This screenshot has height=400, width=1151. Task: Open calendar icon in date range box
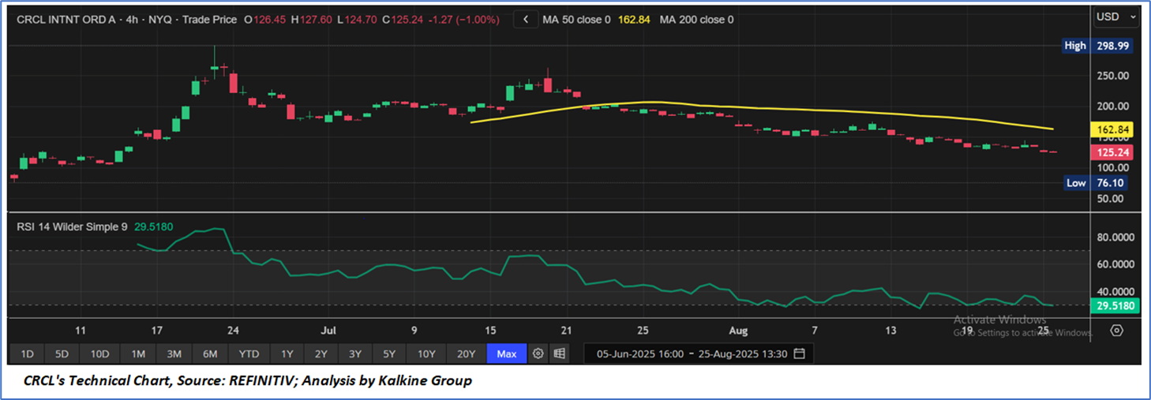[799, 353]
